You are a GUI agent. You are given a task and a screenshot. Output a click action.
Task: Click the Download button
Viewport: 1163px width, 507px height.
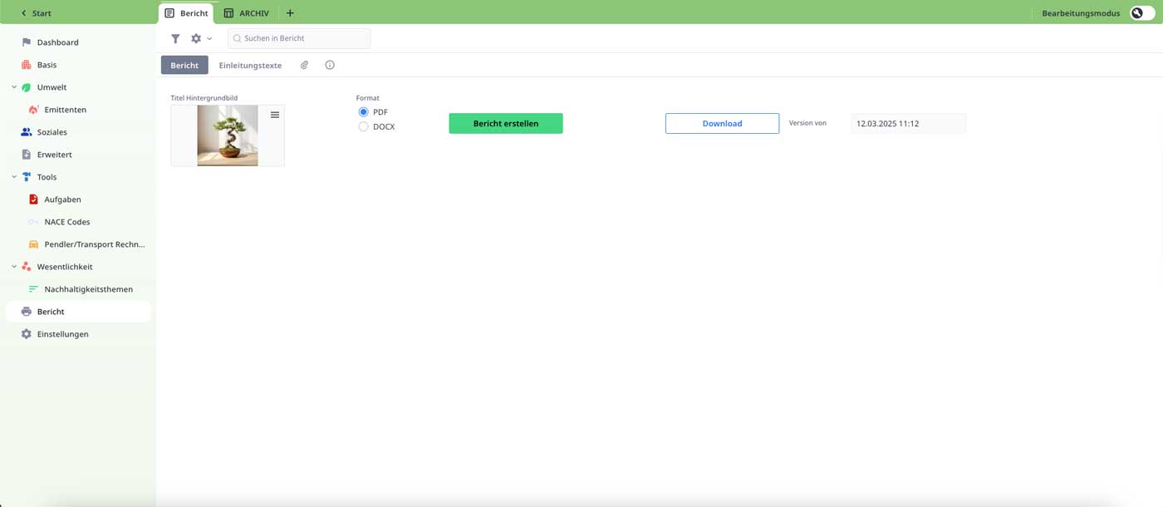[x=721, y=122]
